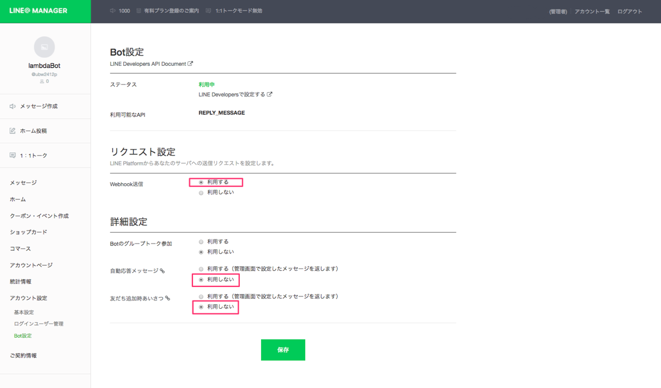Viewport: 661px width, 388px height.
Task: Select 利用しない for 自動応答メッセージ
Action: click(x=201, y=280)
